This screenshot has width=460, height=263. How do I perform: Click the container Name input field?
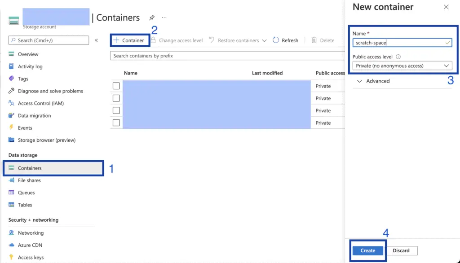(402, 43)
